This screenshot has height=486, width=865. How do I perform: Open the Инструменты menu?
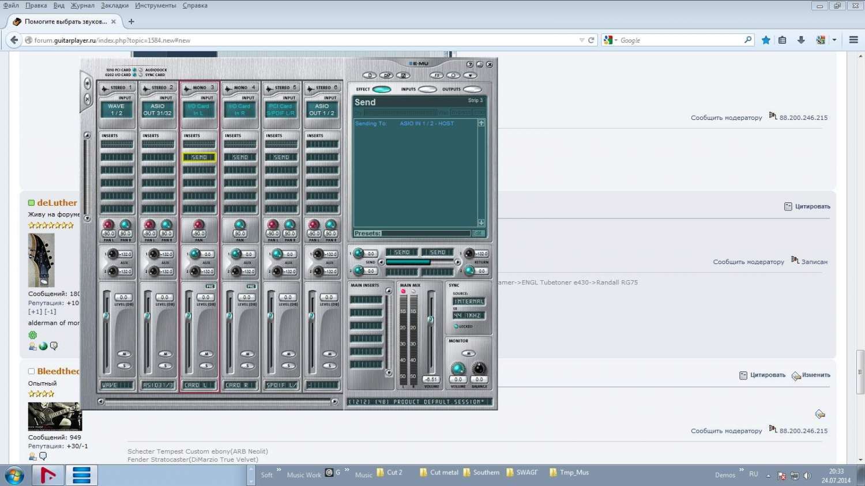coord(156,5)
